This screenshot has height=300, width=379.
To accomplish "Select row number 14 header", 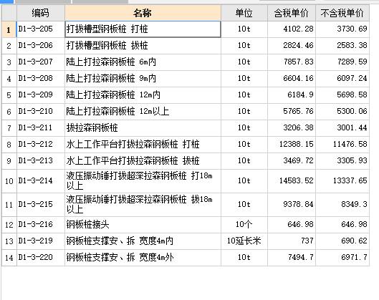I will click(x=9, y=258).
